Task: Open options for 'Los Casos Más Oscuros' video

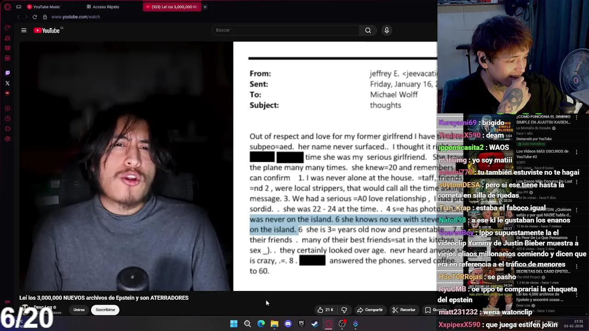Action: pos(577,182)
